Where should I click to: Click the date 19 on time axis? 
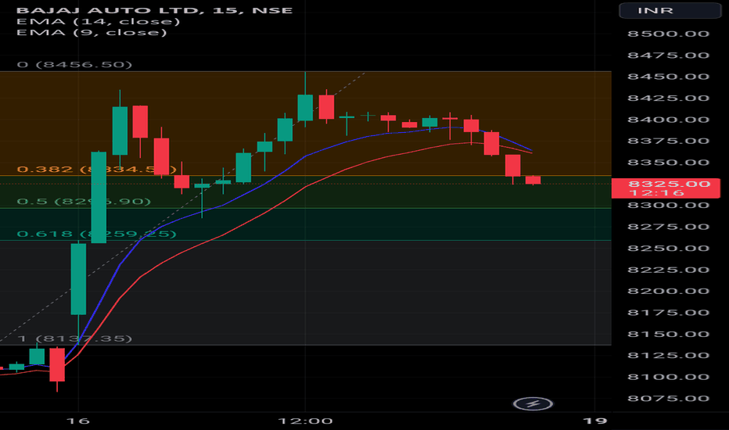tap(595, 421)
